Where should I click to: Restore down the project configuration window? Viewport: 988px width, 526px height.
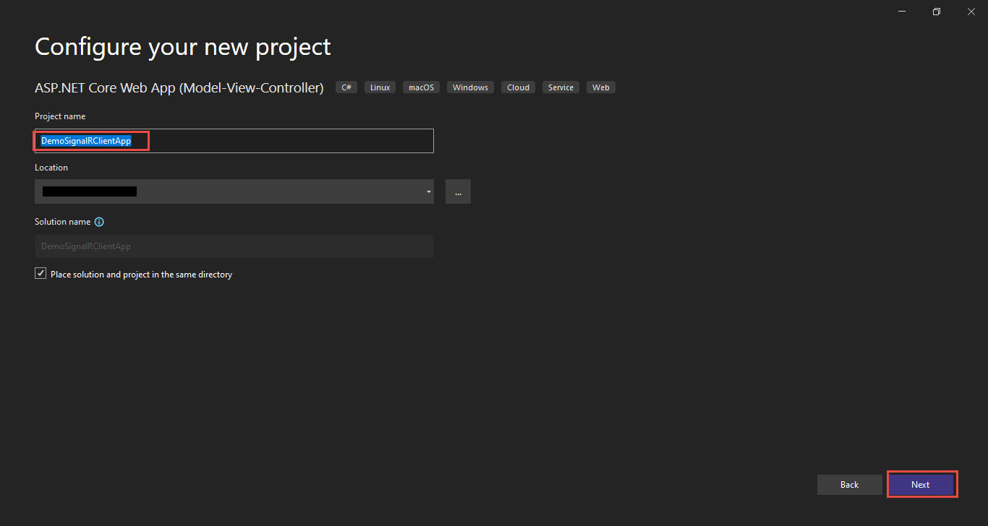click(x=937, y=12)
